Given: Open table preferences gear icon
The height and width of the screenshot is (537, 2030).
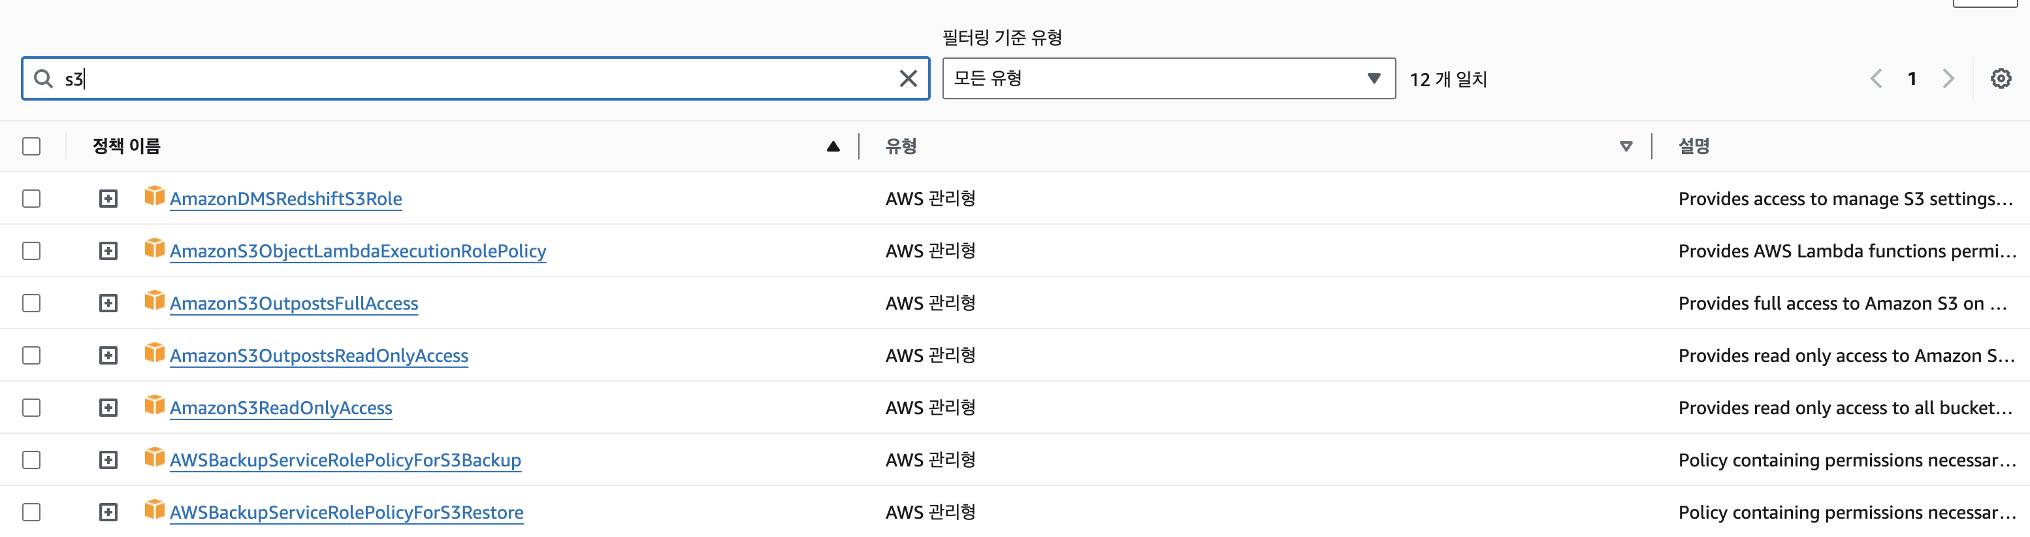Looking at the screenshot, I should [2000, 78].
